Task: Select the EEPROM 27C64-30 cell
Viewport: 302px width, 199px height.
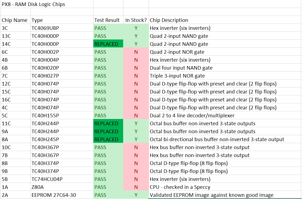Action: [x=62, y=195]
